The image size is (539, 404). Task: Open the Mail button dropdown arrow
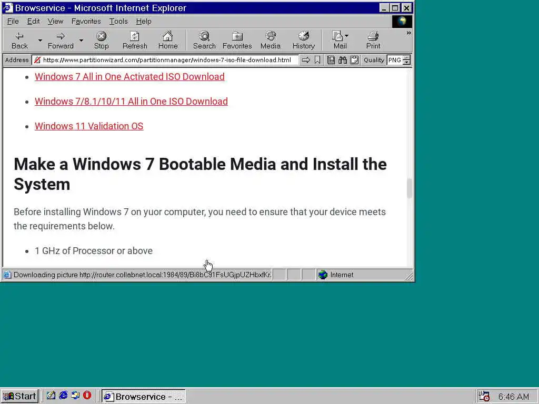[x=346, y=36]
